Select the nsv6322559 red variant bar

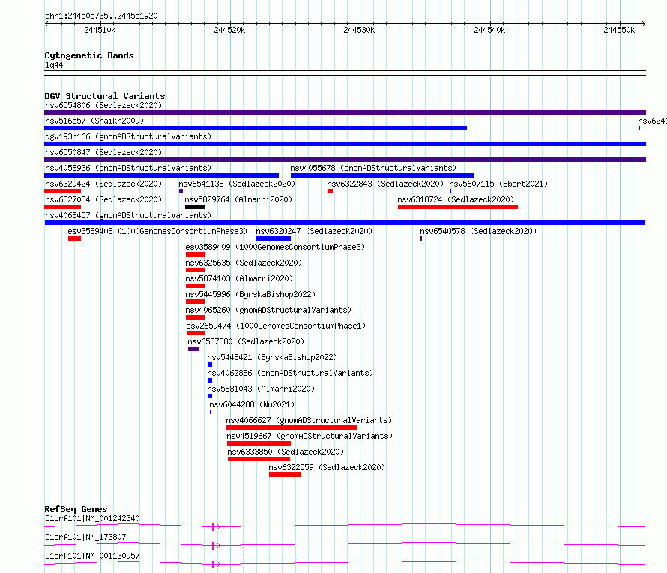[285, 475]
